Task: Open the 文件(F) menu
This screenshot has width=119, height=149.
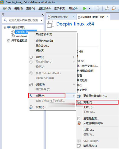Action: pyautogui.click(x=7, y=8)
